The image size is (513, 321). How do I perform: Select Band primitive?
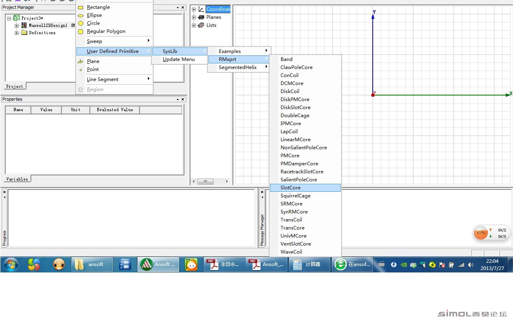pyautogui.click(x=305, y=59)
